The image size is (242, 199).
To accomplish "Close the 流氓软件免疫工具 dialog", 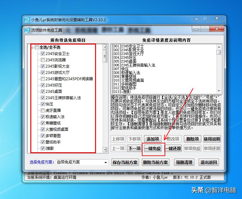I will [x=217, y=29].
